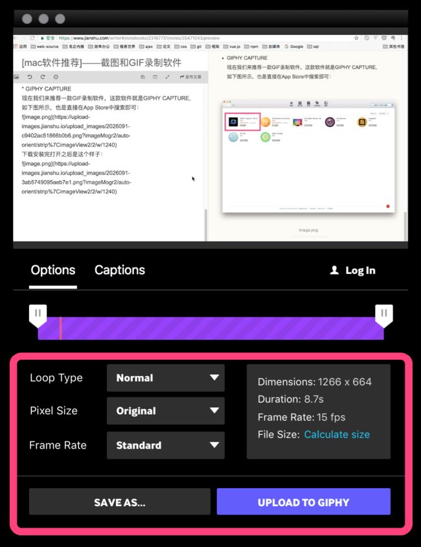Viewport: 421px width, 547px height.
Task: Switch to the Options tab
Action: (53, 271)
